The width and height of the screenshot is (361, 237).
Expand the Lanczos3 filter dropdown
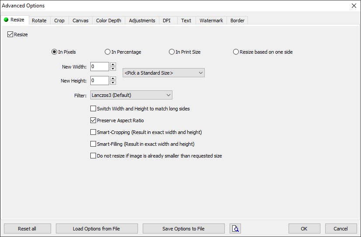coord(131,95)
